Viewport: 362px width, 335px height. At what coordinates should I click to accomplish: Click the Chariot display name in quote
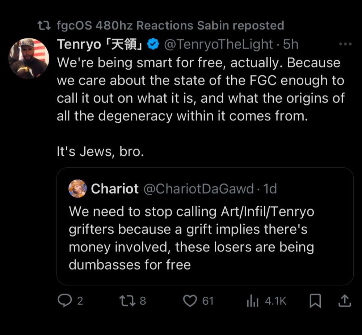(x=115, y=189)
